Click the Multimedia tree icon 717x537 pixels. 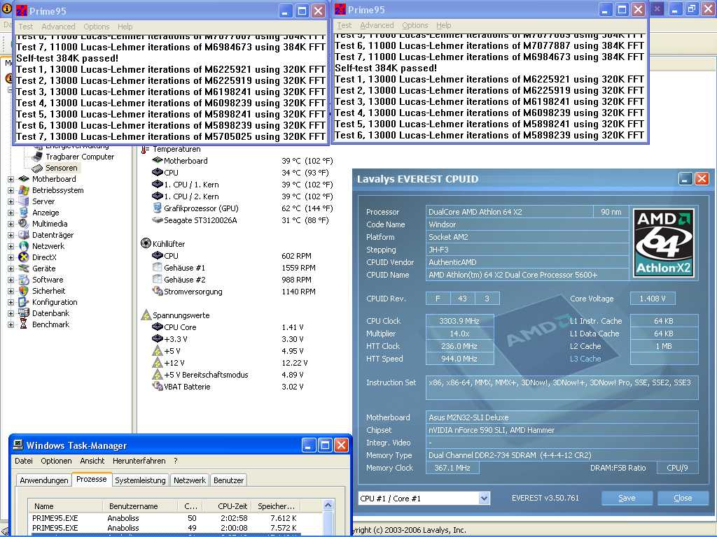pos(24,224)
